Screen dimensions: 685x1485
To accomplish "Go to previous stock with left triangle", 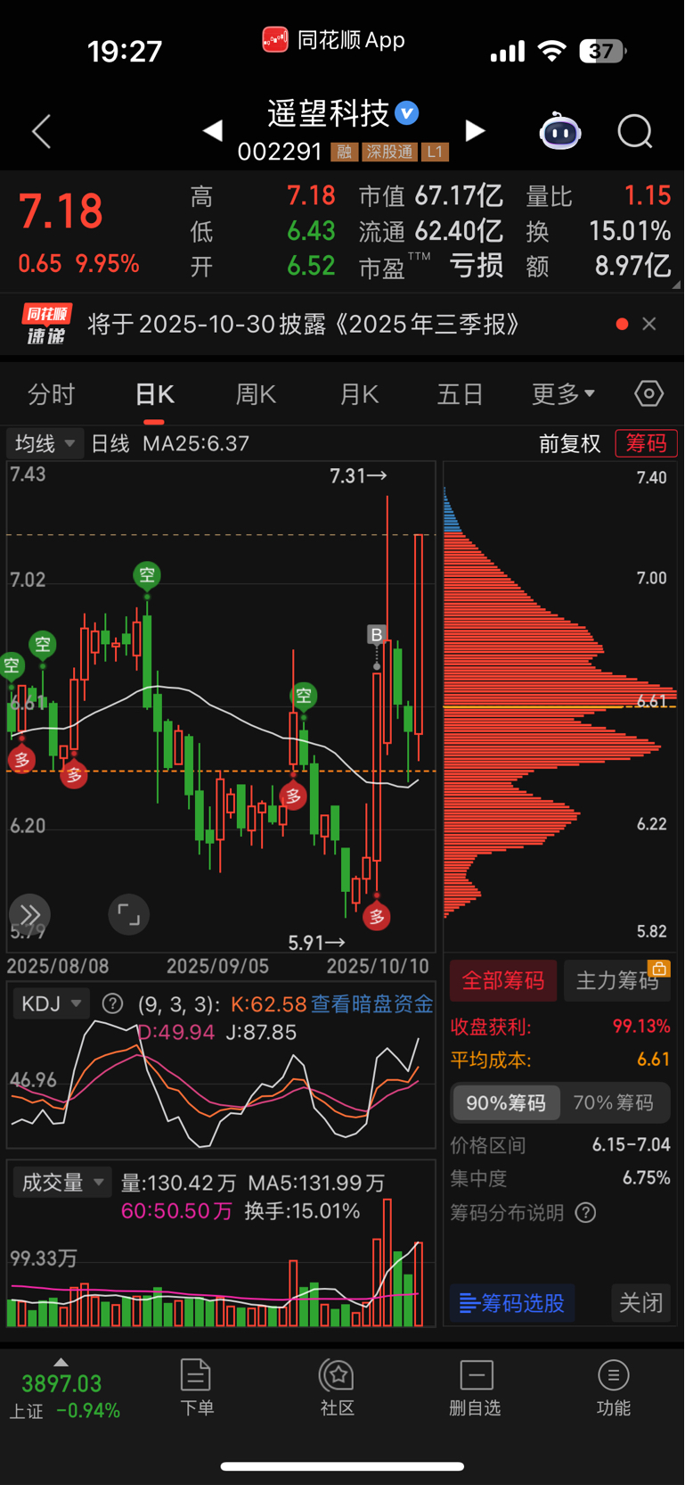I will tap(212, 131).
